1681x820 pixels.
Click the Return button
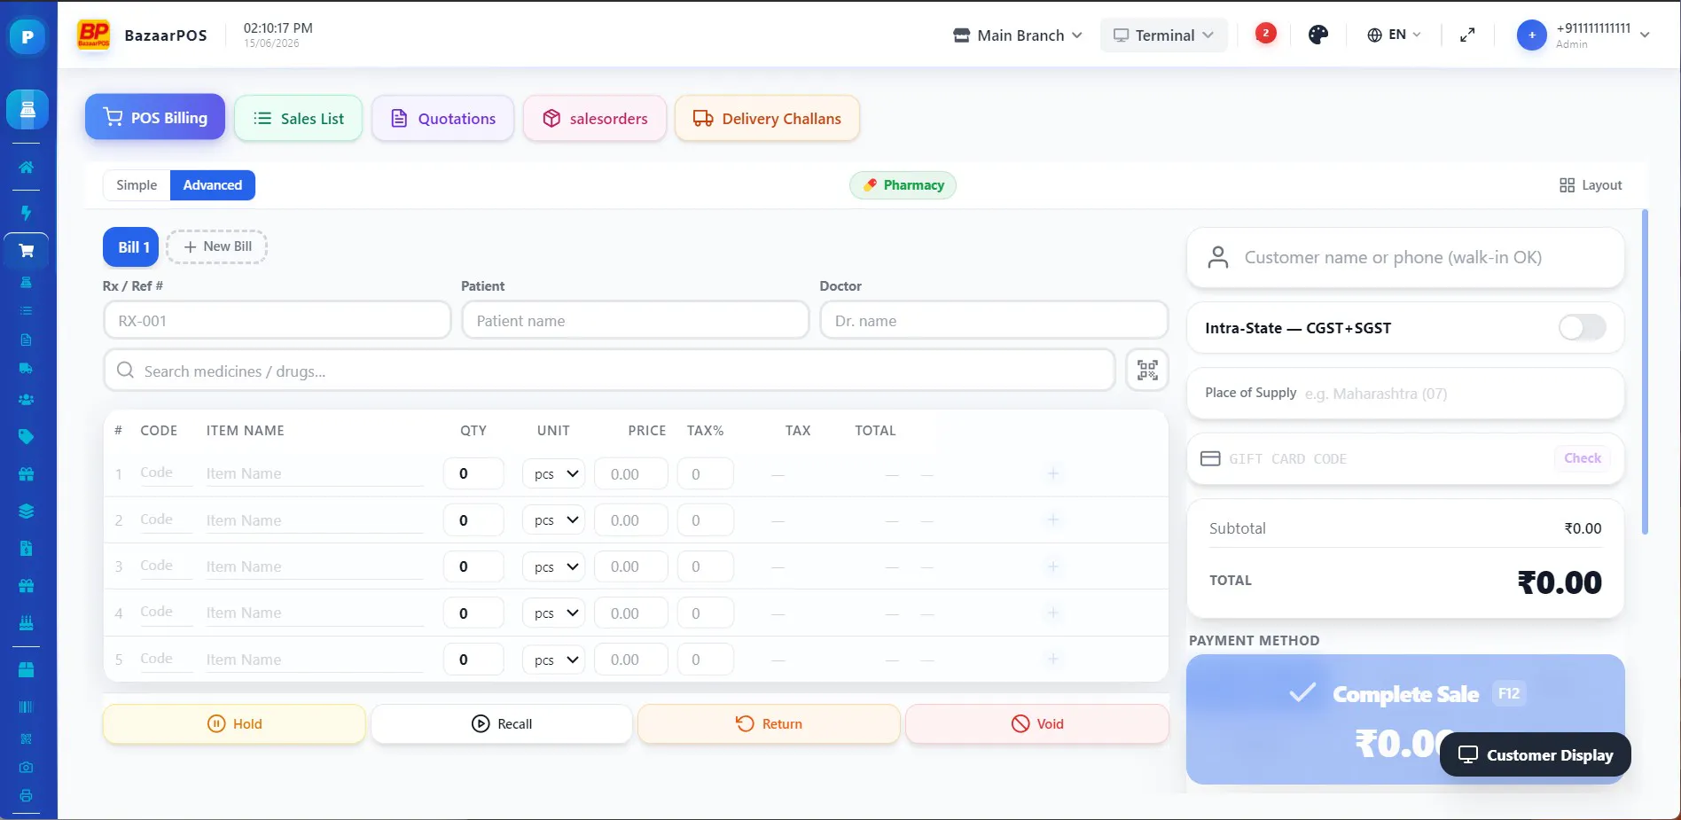click(x=769, y=723)
